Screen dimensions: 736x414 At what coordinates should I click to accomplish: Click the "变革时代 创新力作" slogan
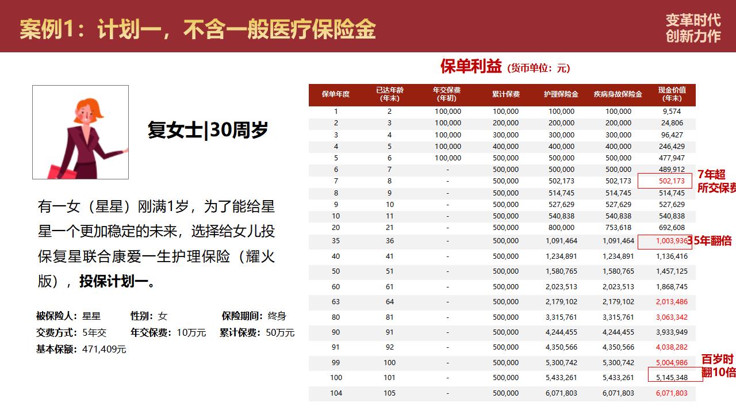(x=693, y=28)
